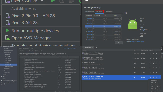Viewport: 163px width, 92px height.
Task: Choose View Details from the AVD context menu
Action: (x=155, y=89)
